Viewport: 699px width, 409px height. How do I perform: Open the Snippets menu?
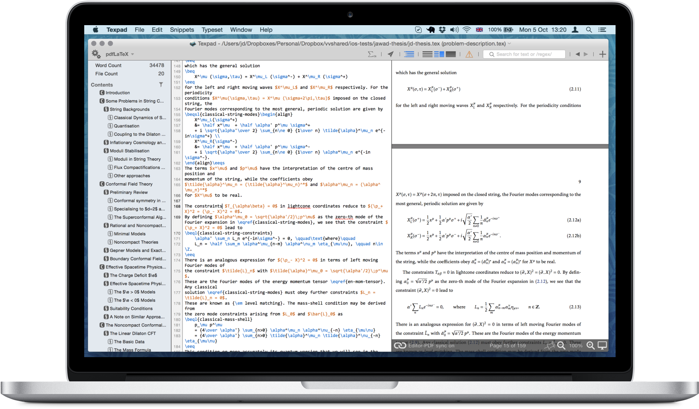[182, 30]
